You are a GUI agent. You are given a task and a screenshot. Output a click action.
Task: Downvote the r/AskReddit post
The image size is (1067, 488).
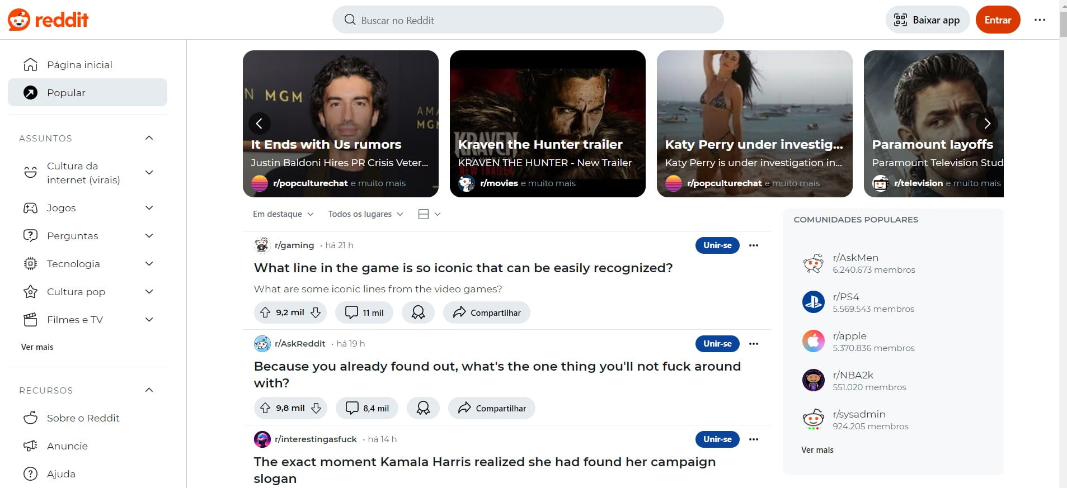click(316, 408)
